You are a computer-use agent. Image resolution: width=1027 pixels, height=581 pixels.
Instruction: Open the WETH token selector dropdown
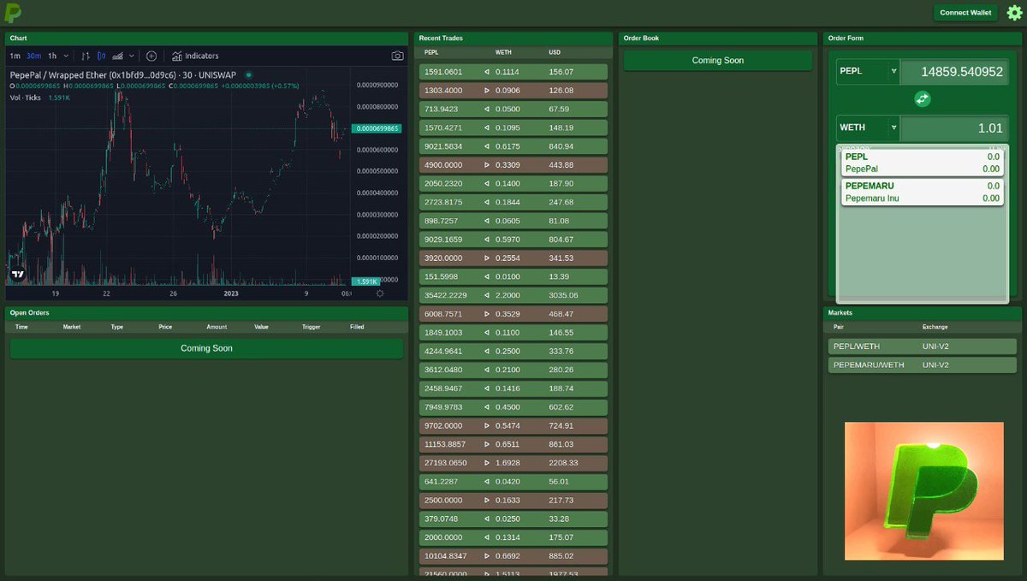868,127
